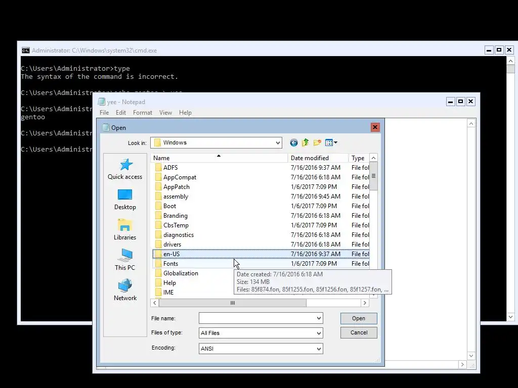Image resolution: width=518 pixels, height=388 pixels.
Task: Expand the Look in folder dropdown
Action: tap(278, 143)
